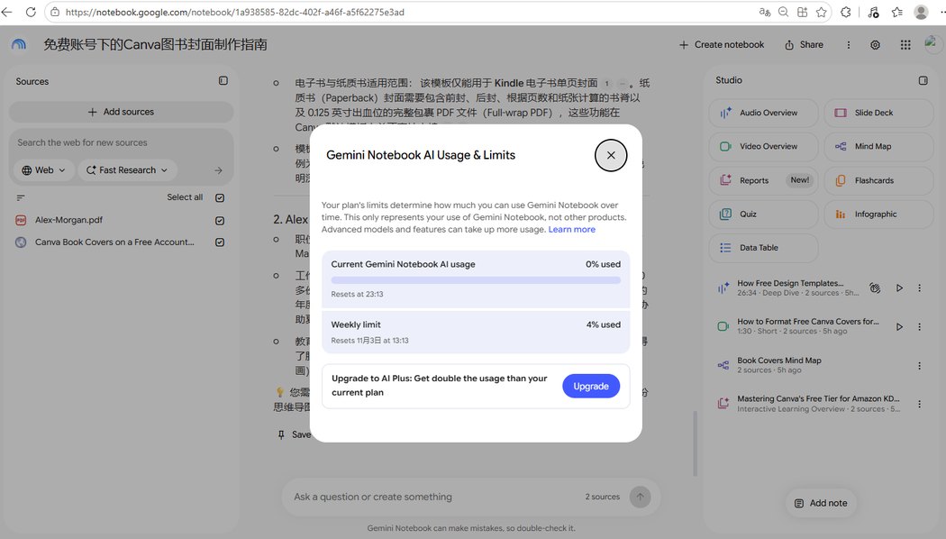Open the browser extensions puzzle icon

coord(846,12)
